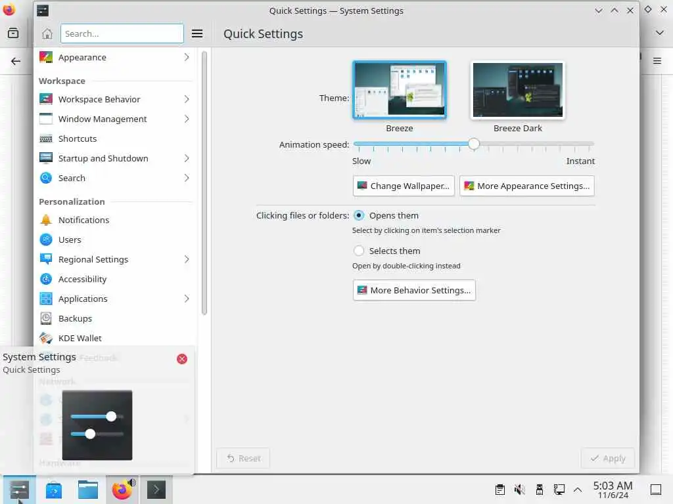Click the Apply button

pyautogui.click(x=608, y=459)
